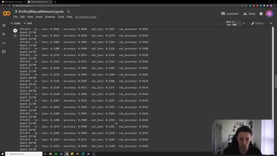Open the Editing mode dropdown
The height and width of the screenshot is (156, 277).
pos(258,23)
